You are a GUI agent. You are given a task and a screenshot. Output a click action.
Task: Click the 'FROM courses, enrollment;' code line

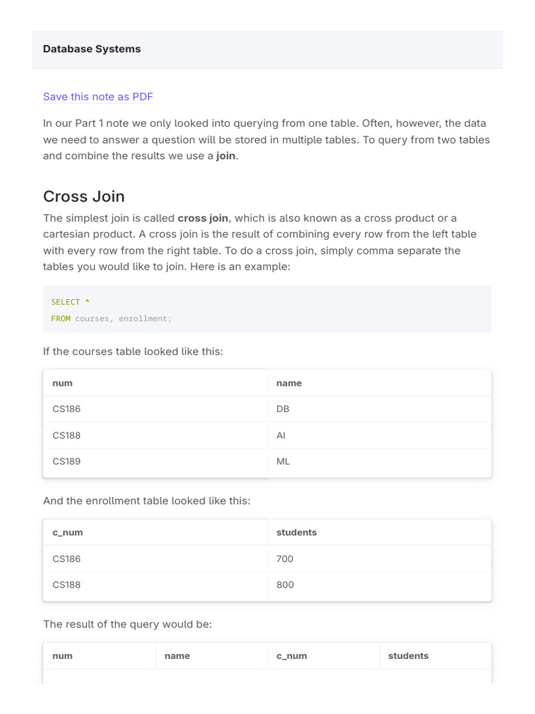point(111,319)
